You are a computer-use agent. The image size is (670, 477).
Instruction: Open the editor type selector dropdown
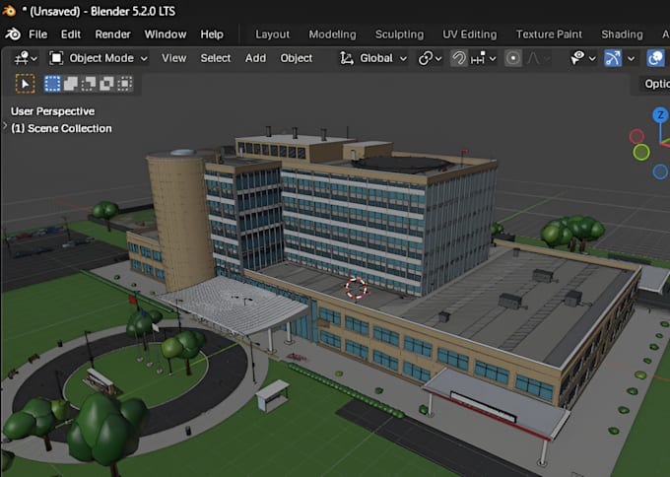point(26,58)
